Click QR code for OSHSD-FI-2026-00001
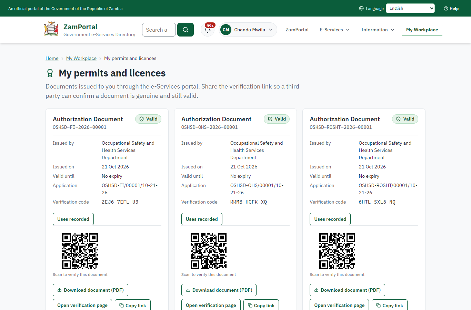The height and width of the screenshot is (310, 471). (80, 251)
